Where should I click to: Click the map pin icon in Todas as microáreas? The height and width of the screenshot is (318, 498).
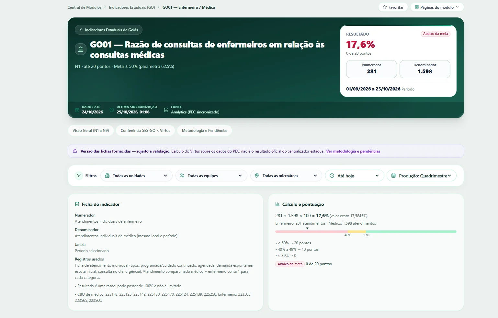click(257, 176)
